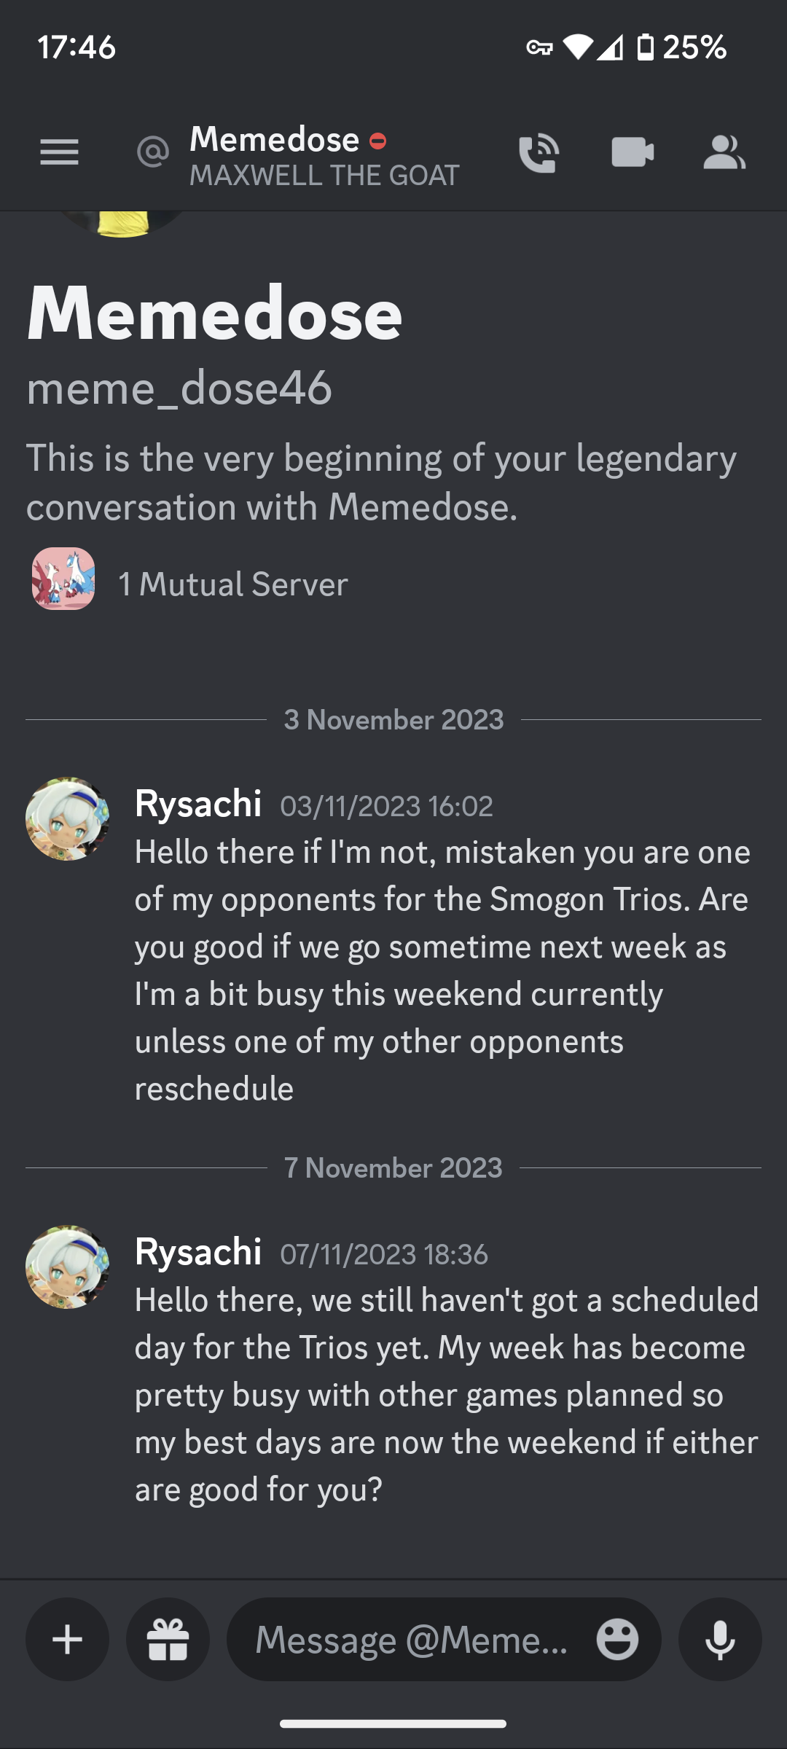The image size is (787, 1749).
Task: Start a voice call with Memedose
Action: coord(539,153)
